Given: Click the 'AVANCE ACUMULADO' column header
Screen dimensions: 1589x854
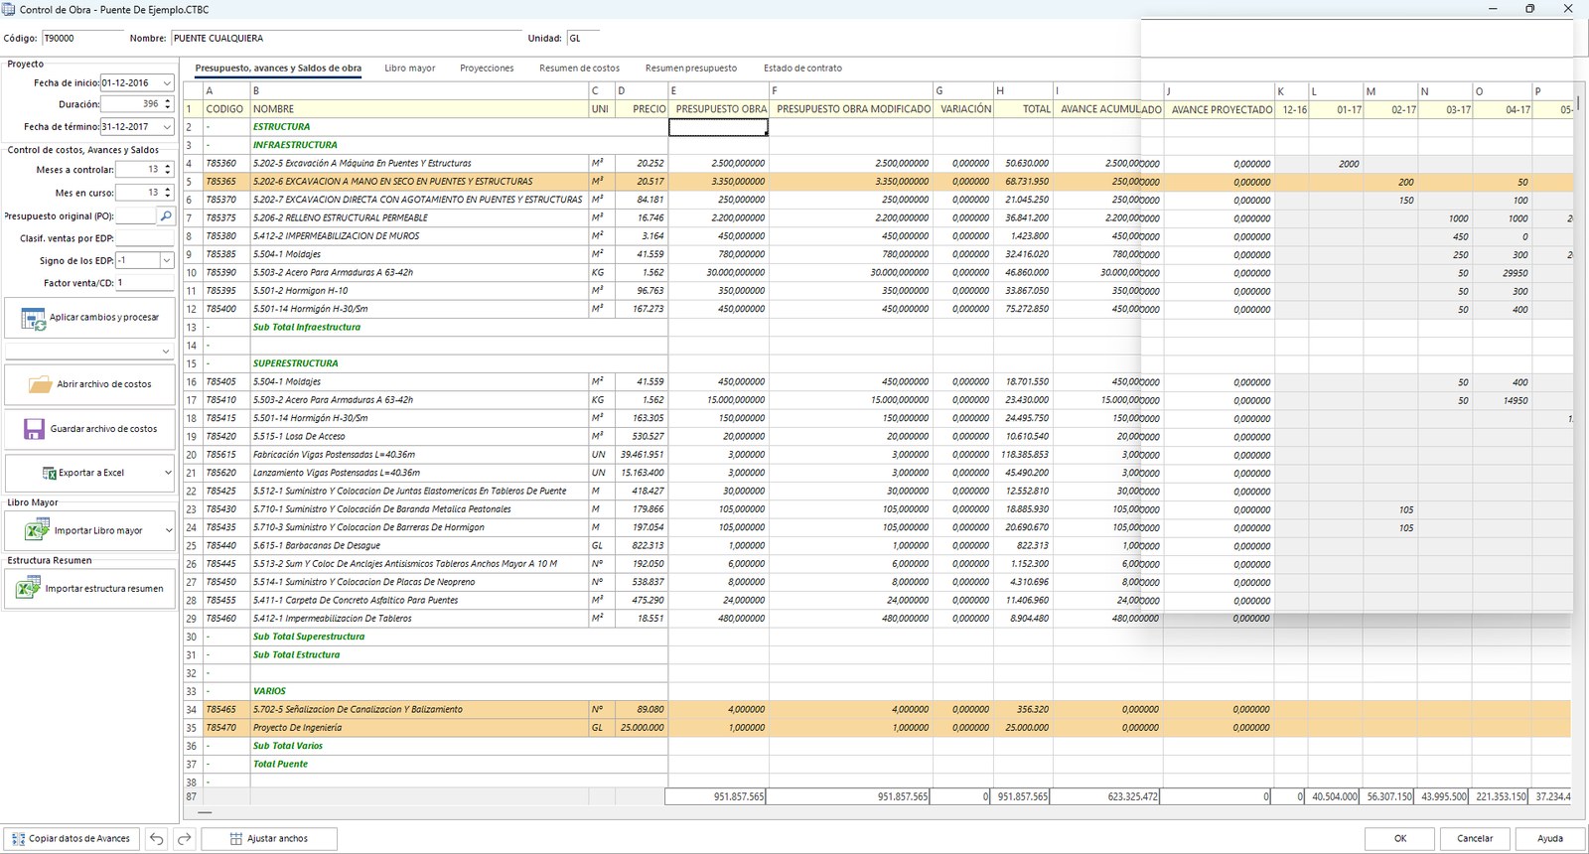Looking at the screenshot, I should pos(1107,109).
